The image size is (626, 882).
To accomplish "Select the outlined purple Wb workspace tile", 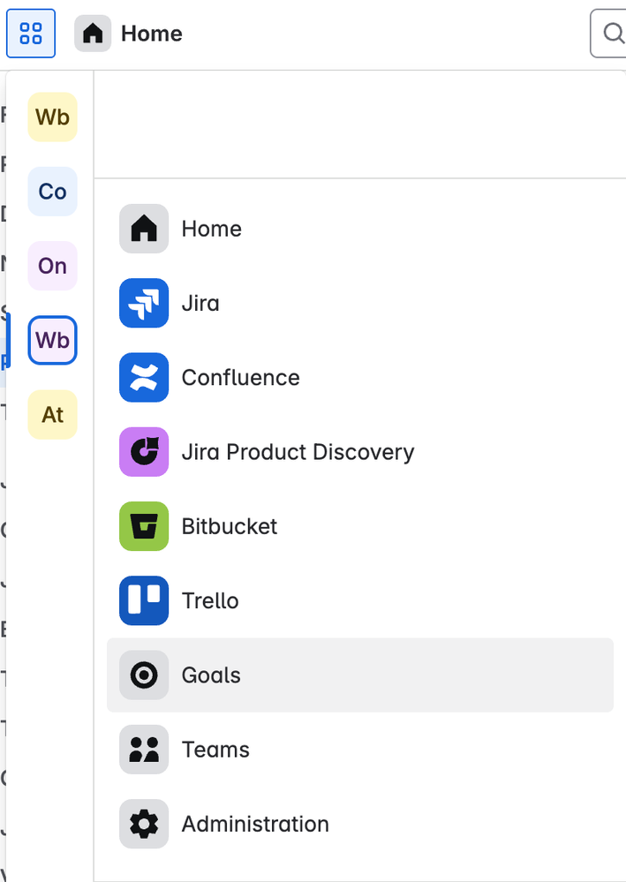I will pos(52,340).
